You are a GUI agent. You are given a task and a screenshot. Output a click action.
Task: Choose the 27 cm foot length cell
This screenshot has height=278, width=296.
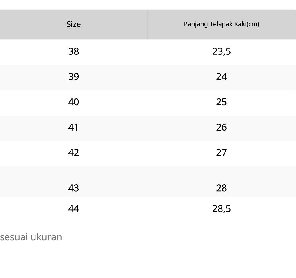tap(221, 153)
